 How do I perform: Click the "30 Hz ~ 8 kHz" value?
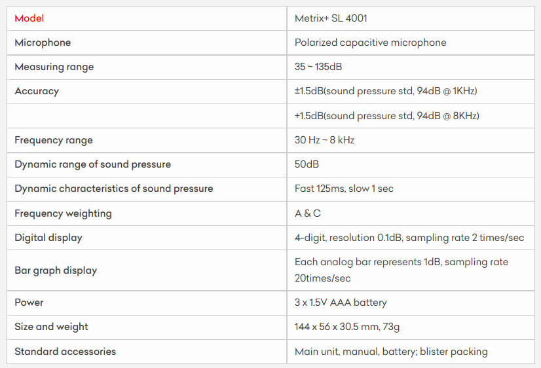(324, 140)
